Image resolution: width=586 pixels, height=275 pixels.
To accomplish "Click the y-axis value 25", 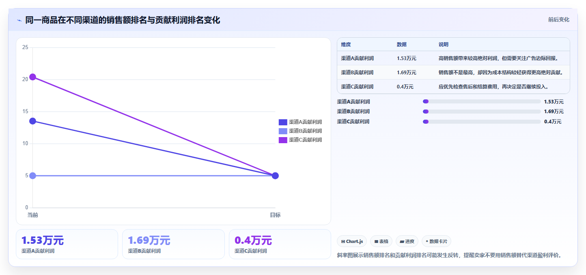I will pos(25,47).
